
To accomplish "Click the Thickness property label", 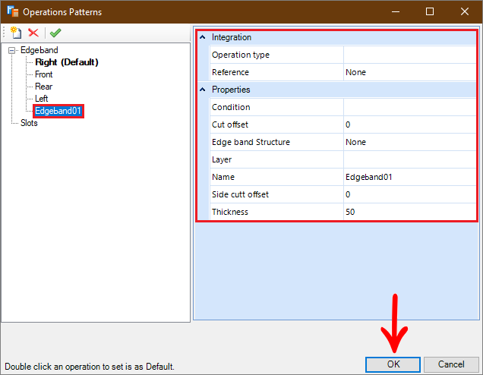I will 230,212.
